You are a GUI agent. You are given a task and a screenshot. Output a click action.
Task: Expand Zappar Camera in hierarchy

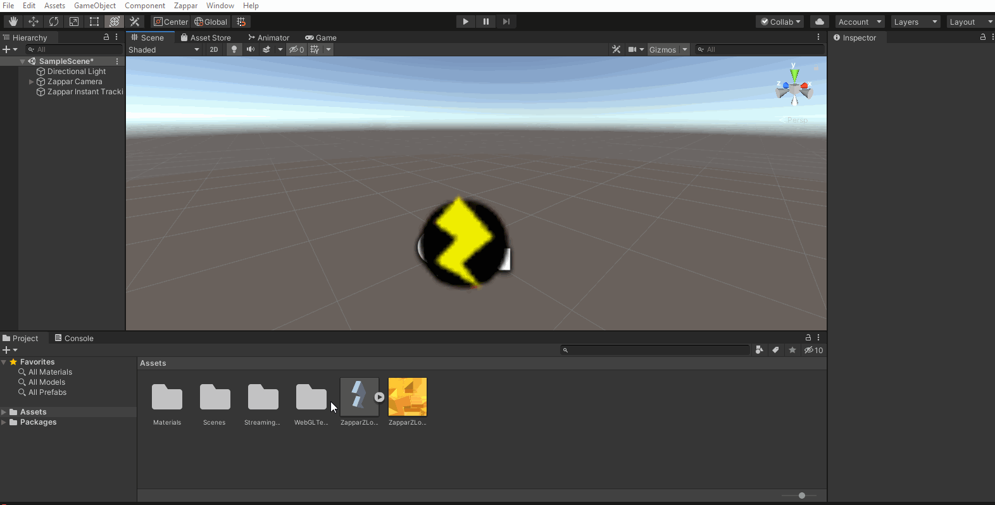(x=32, y=82)
